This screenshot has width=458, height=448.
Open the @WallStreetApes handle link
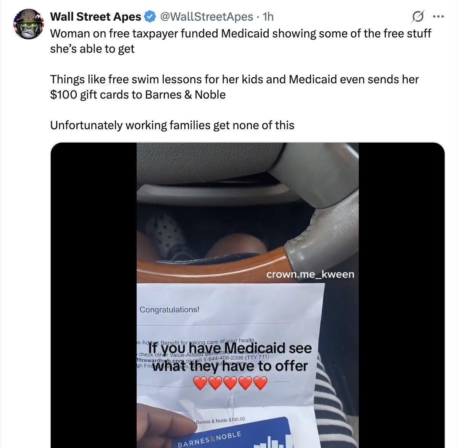click(x=206, y=17)
